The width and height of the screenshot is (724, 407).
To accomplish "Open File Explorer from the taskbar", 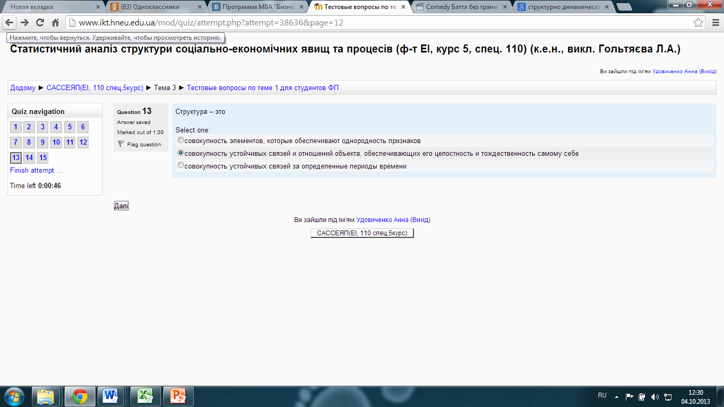I will [x=46, y=396].
